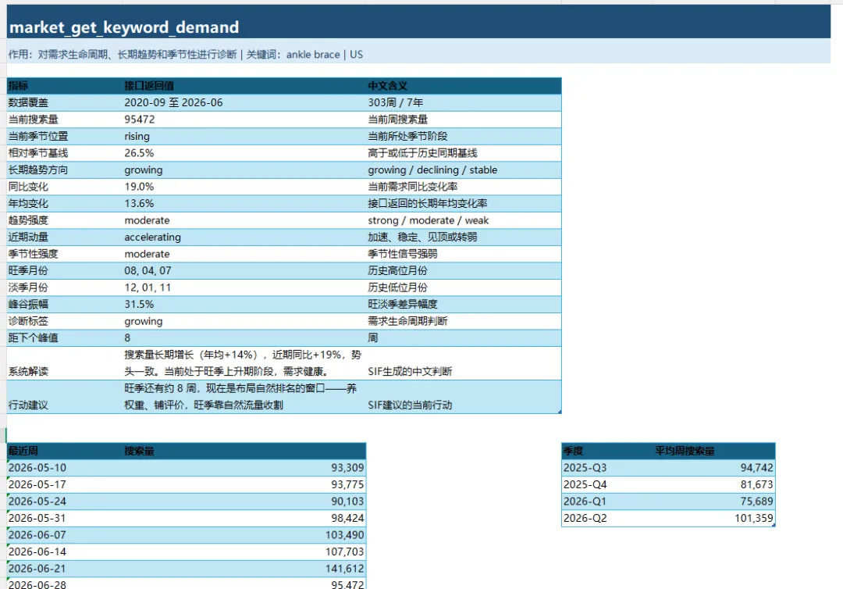This screenshot has width=843, height=589.
Task: Click the 中文含义 header cell
Action: click(x=464, y=85)
